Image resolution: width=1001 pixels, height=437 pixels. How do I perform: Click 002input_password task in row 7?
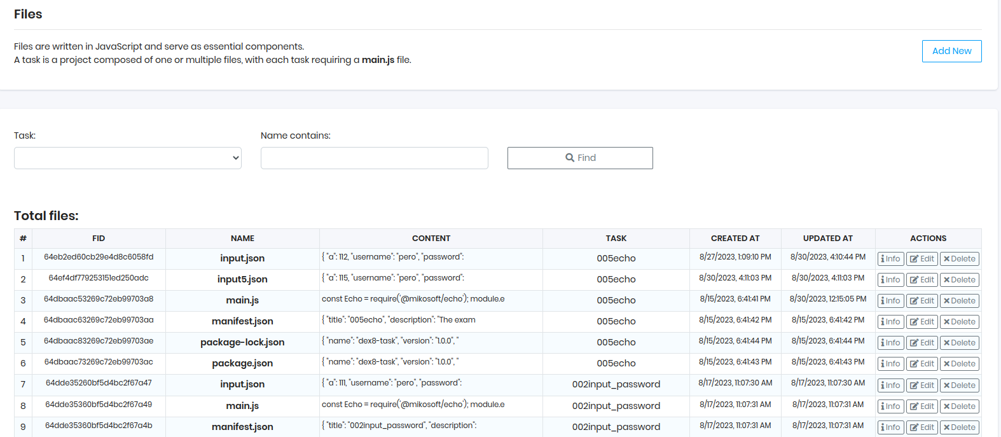pos(616,384)
